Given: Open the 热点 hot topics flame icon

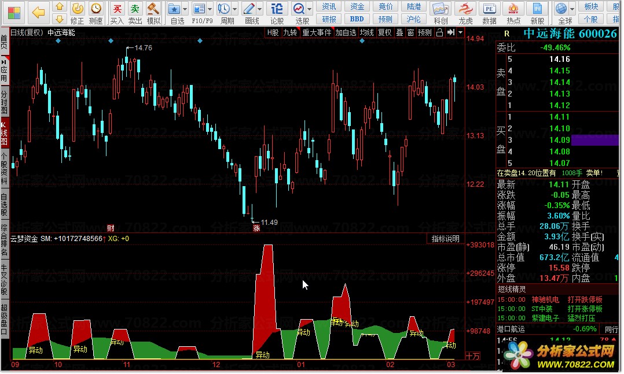Looking at the screenshot, I should point(513,13).
